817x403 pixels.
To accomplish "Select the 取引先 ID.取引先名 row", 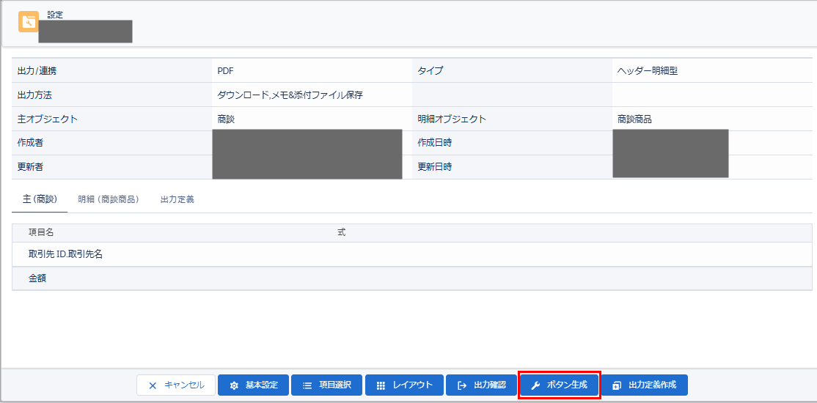I will pos(65,254).
